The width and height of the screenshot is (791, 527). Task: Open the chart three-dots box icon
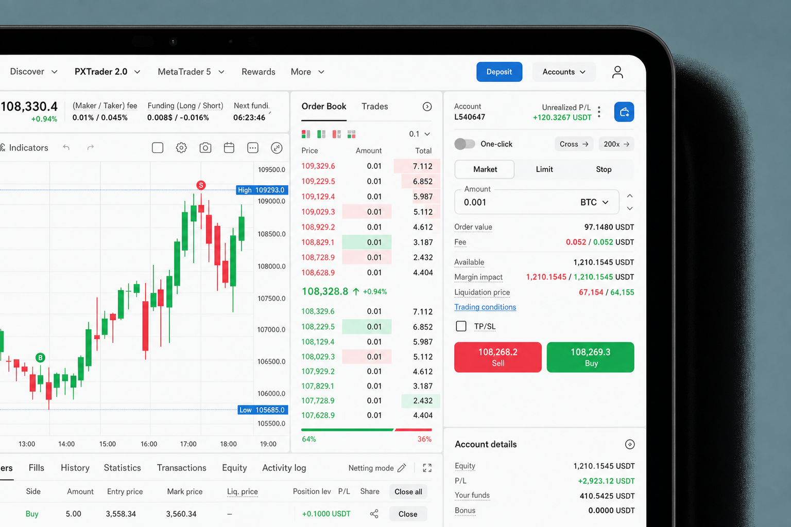pyautogui.click(x=253, y=148)
